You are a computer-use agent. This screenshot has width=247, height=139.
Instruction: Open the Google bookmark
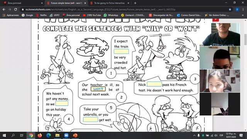tap(27, 15)
